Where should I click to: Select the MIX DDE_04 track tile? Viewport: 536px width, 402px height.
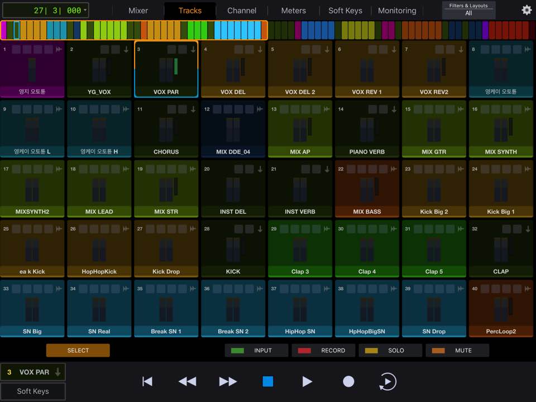[233, 129]
